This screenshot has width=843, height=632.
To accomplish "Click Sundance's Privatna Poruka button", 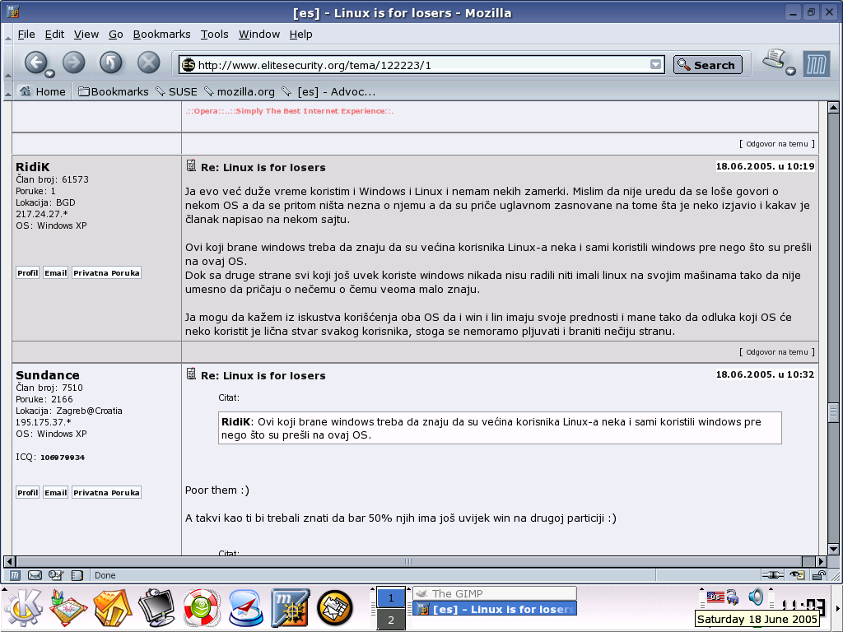I will tap(106, 492).
